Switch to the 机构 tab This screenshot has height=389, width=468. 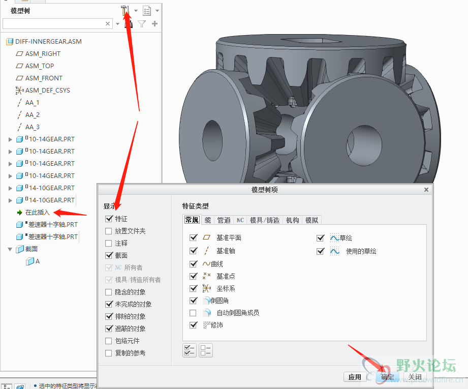pos(293,220)
